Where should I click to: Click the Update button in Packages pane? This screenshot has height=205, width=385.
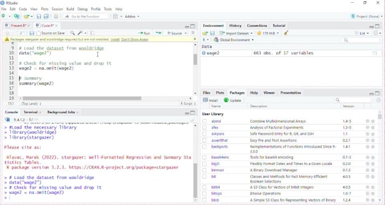(233, 100)
